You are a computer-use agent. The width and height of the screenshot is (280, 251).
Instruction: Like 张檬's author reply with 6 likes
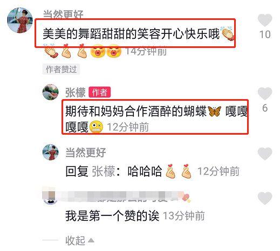265,94
